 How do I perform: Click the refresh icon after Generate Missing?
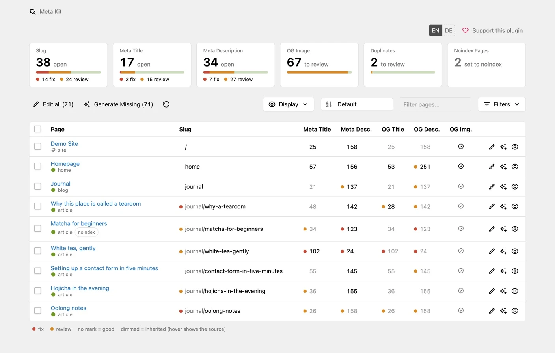click(166, 104)
